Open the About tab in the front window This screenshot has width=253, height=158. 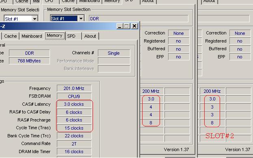(90, 36)
